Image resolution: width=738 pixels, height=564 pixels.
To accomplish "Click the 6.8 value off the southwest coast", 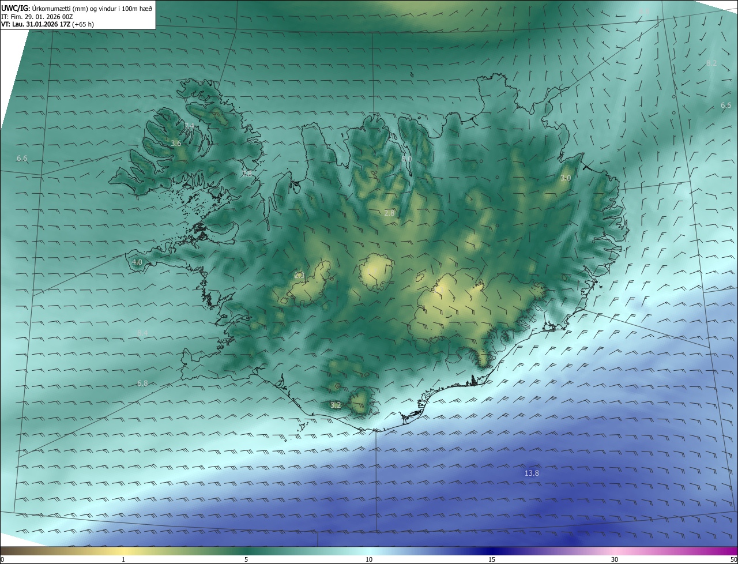I will tap(142, 383).
